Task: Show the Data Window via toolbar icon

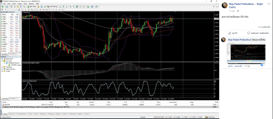Action: point(15,7)
